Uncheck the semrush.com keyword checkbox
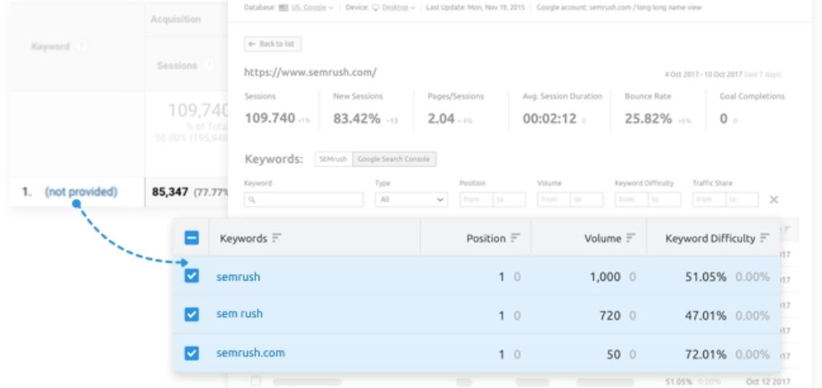This screenshot has height=388, width=822. (x=192, y=354)
